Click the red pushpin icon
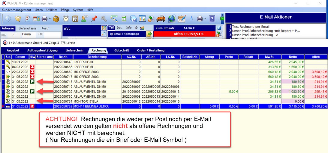 pyautogui.click(x=94, y=19)
